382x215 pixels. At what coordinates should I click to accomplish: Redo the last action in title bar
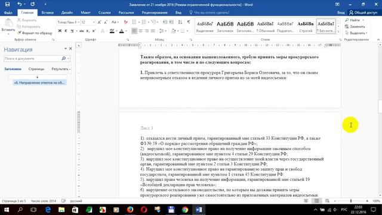(32, 4)
